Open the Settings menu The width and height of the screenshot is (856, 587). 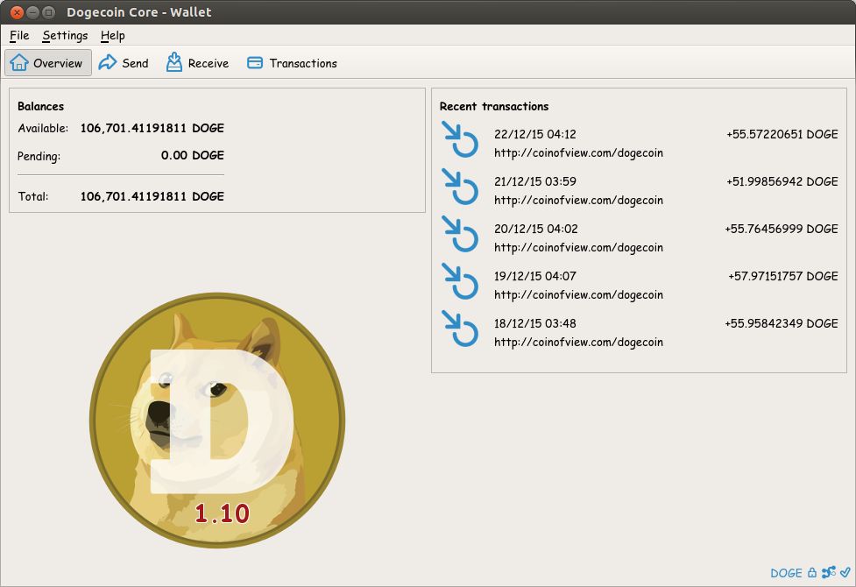tap(65, 36)
